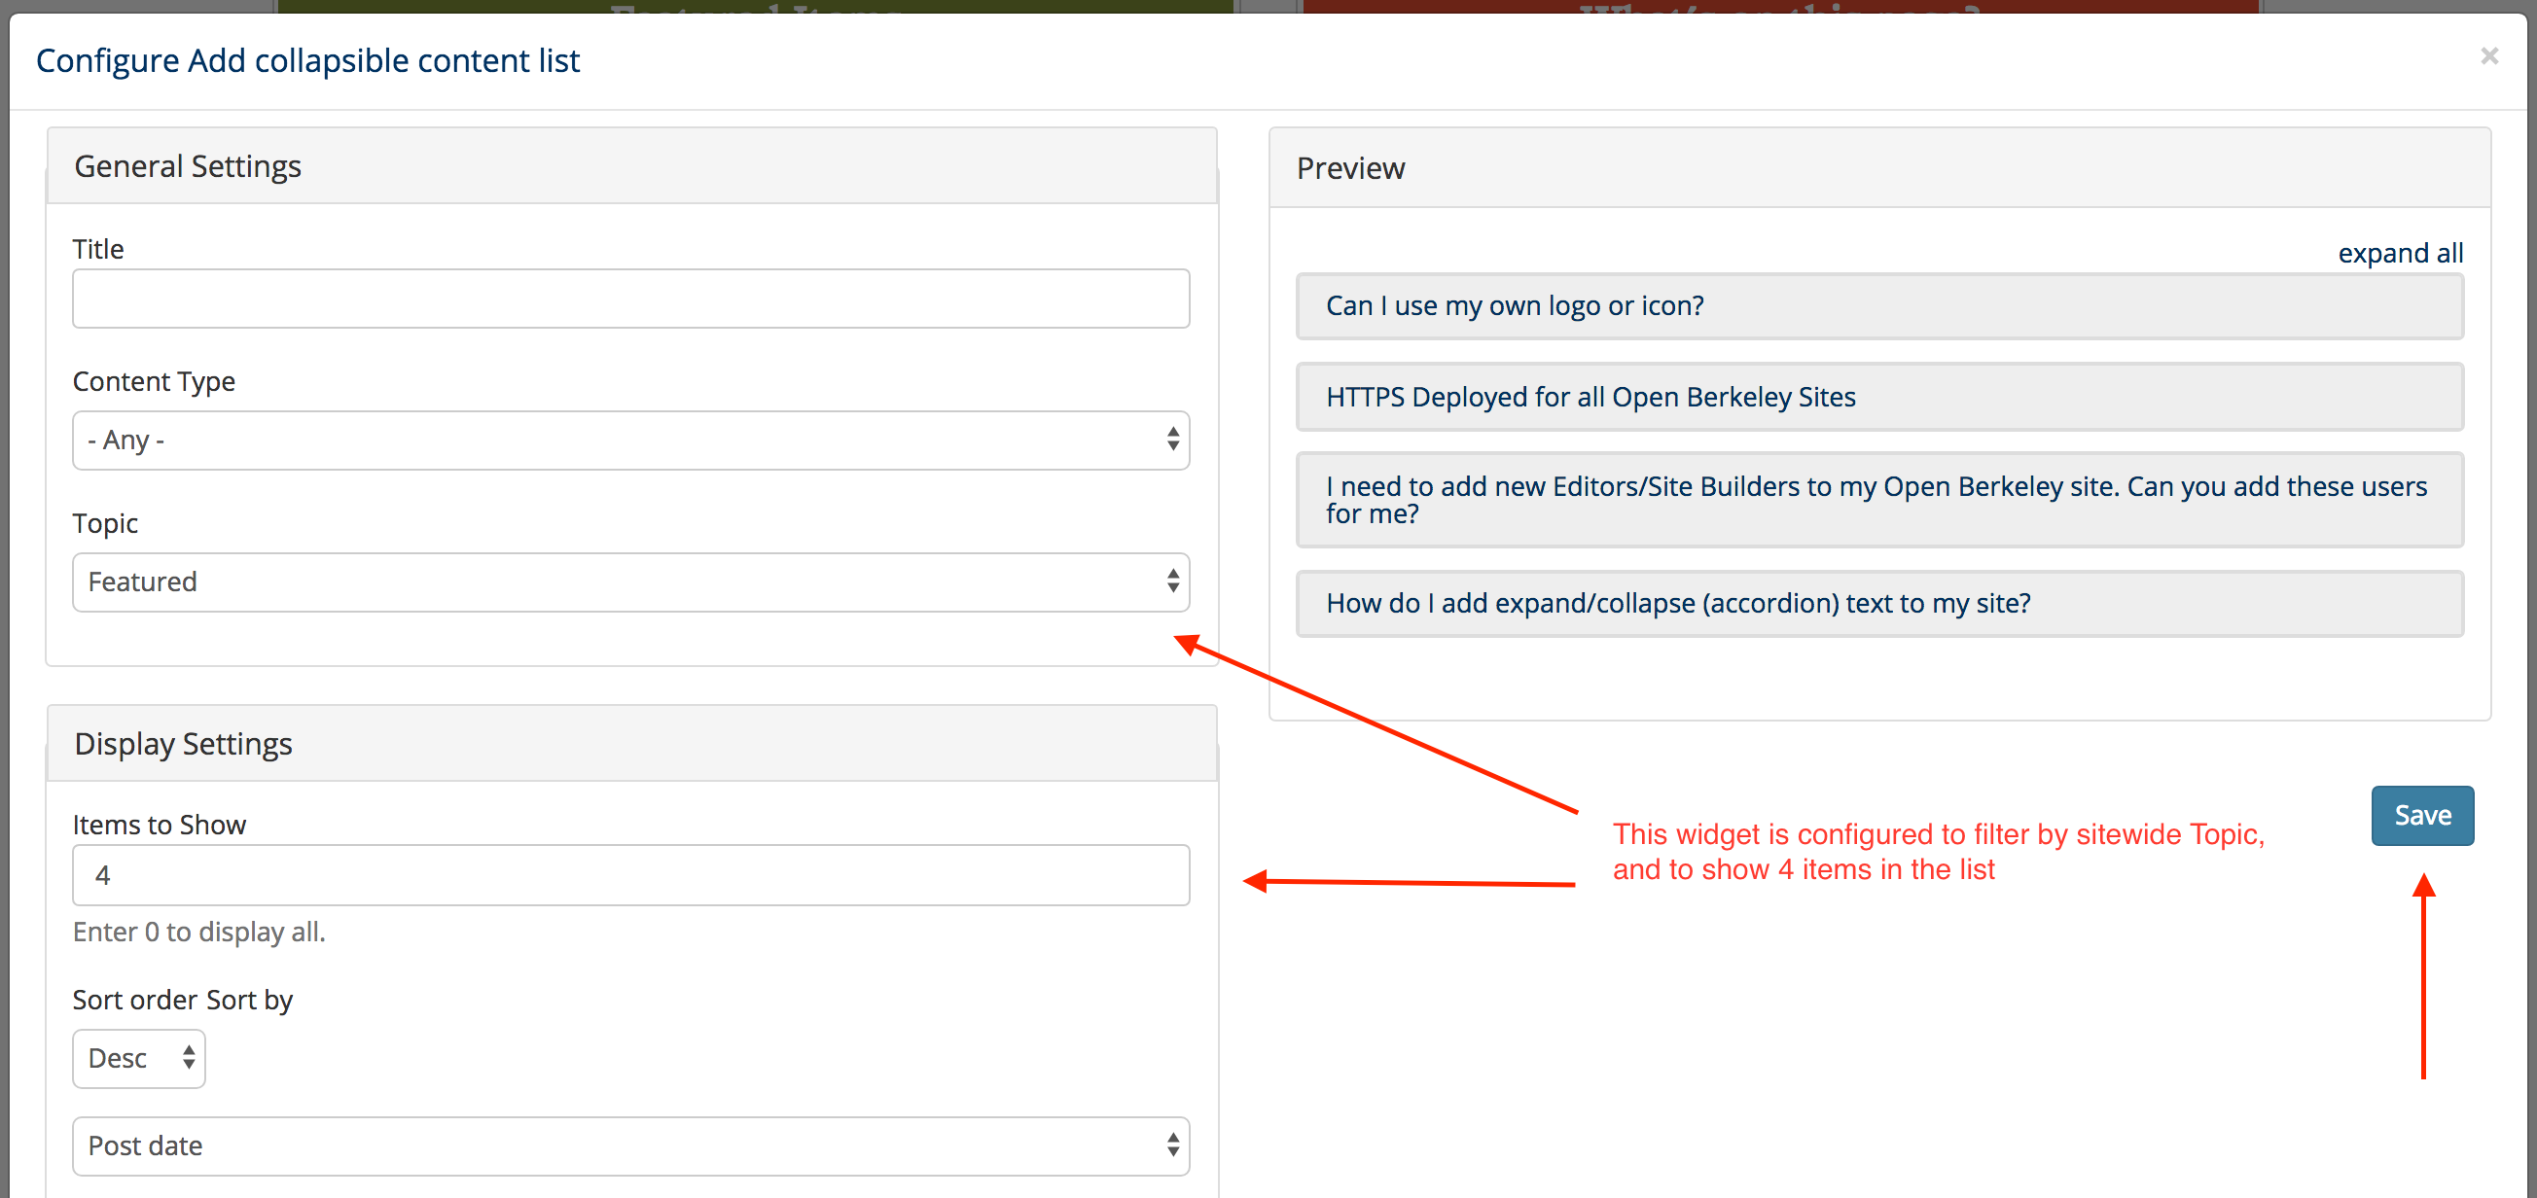Close the configure dialog with the X
Viewport: 2537px width, 1198px height.
(x=2488, y=56)
